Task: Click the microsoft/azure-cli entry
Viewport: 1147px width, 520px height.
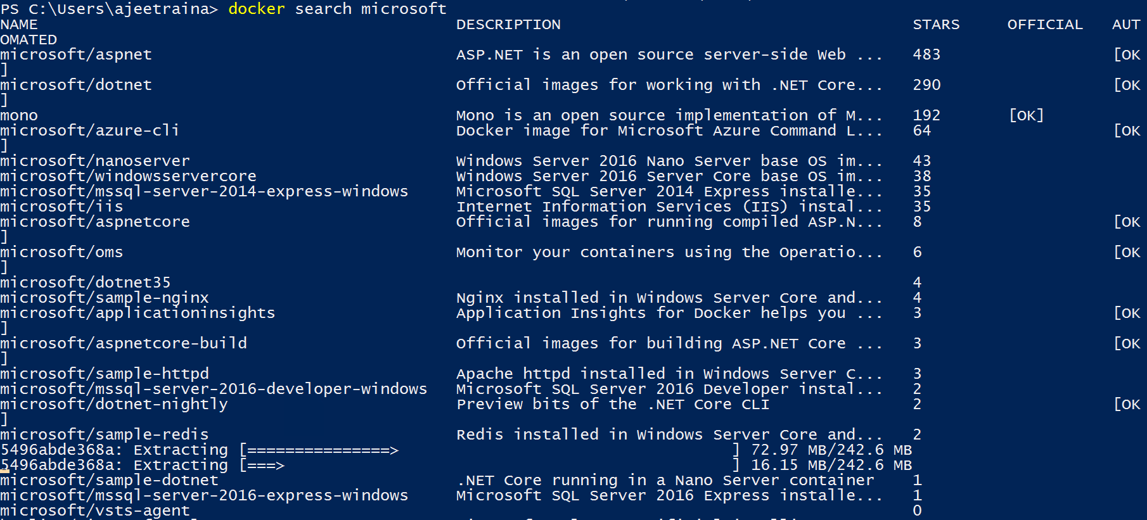Action: click(x=89, y=131)
